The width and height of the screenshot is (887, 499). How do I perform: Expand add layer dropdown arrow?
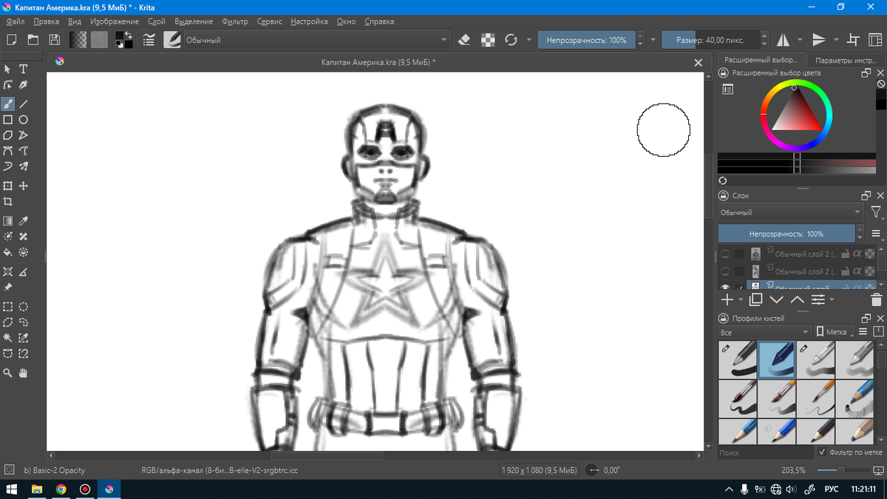point(741,300)
